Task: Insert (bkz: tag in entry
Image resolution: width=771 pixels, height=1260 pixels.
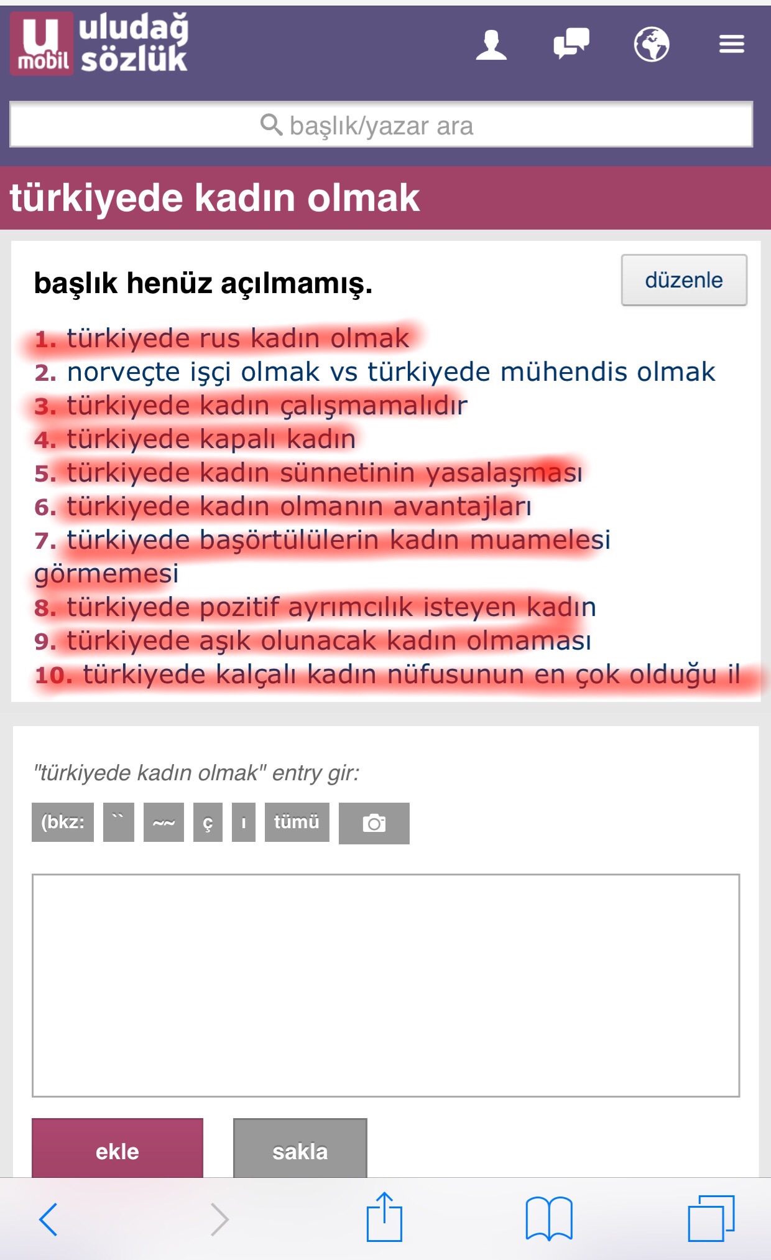Action: [x=63, y=822]
